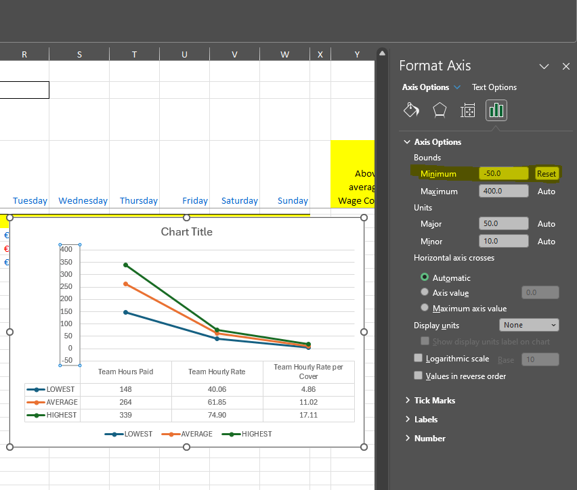Click the column W header
The width and height of the screenshot is (577, 490).
(284, 54)
